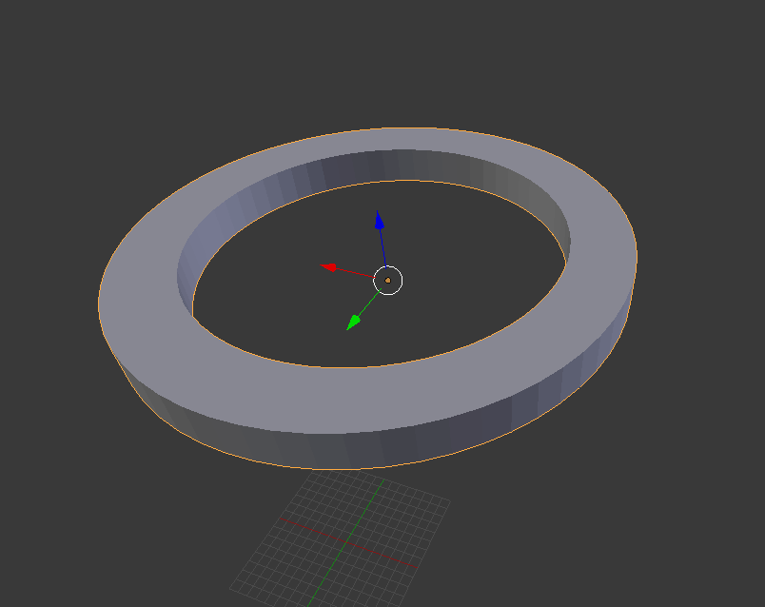Click the grid floor below the ring

342,541
